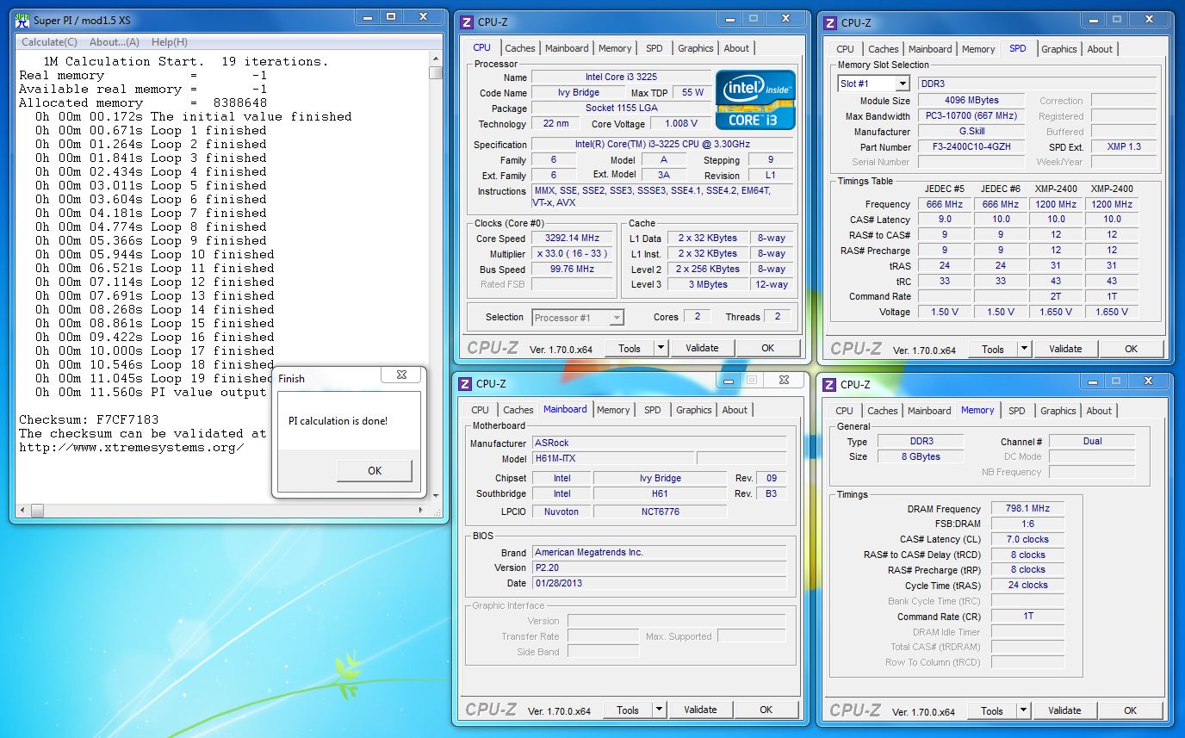The height and width of the screenshot is (738, 1185).
Task: Click OK in the CPU-Z window showing CPU tab
Action: (x=768, y=348)
